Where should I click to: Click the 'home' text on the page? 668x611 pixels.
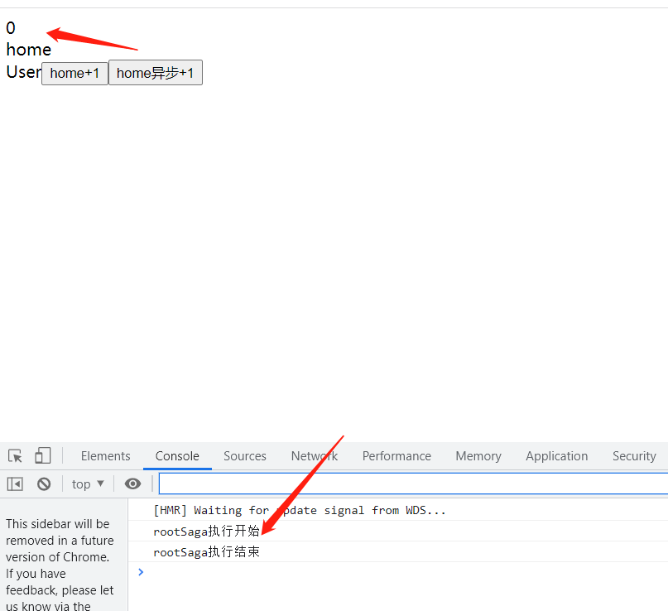[29, 50]
